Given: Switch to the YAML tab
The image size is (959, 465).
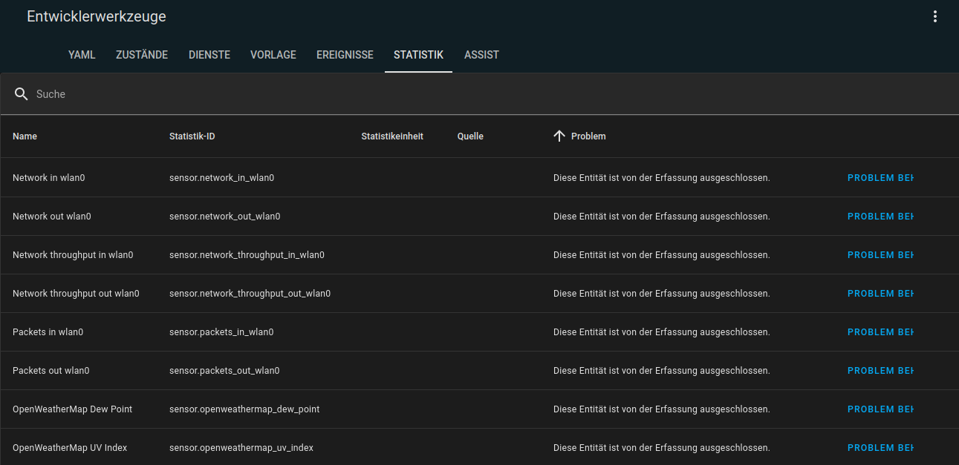Looking at the screenshot, I should click(x=82, y=55).
